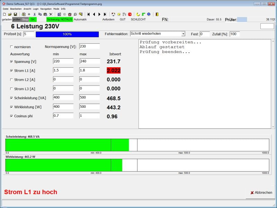277x208 pixels.
Task: Click the speech bubble comment icon
Action: click(75, 14)
